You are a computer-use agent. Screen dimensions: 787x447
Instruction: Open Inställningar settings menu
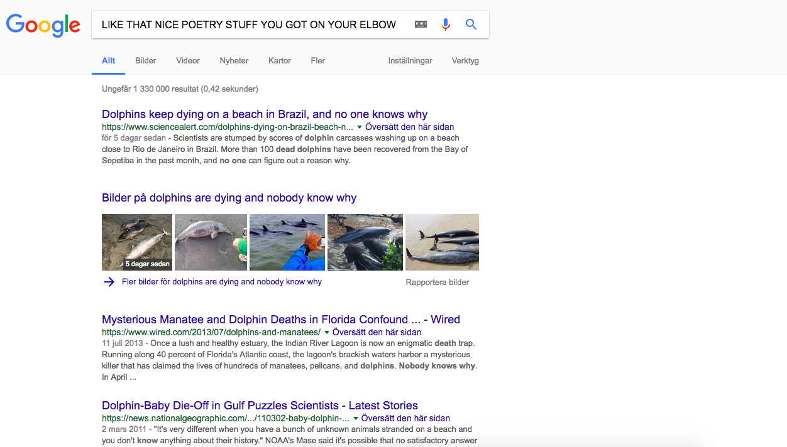click(x=410, y=61)
